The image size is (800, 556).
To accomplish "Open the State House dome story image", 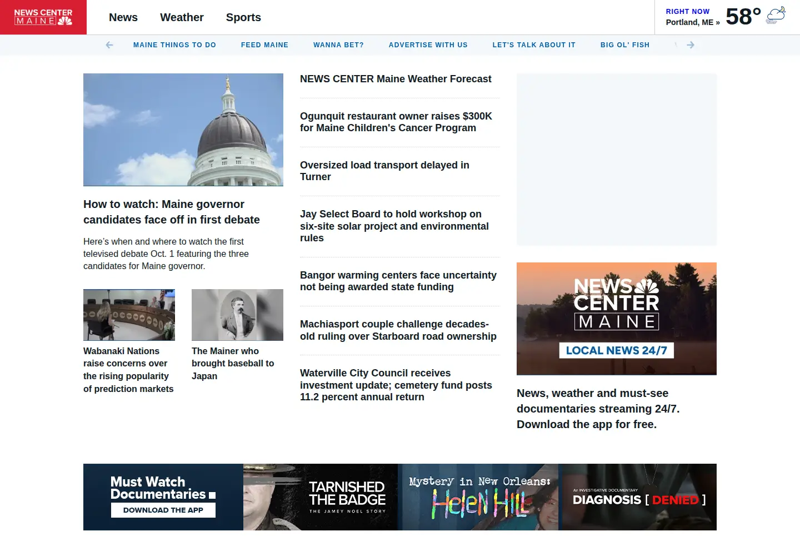I will (x=183, y=130).
